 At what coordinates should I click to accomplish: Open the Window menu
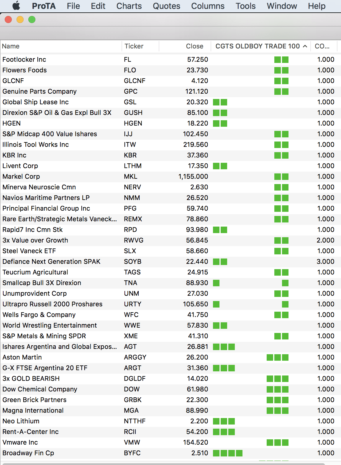(282, 6)
